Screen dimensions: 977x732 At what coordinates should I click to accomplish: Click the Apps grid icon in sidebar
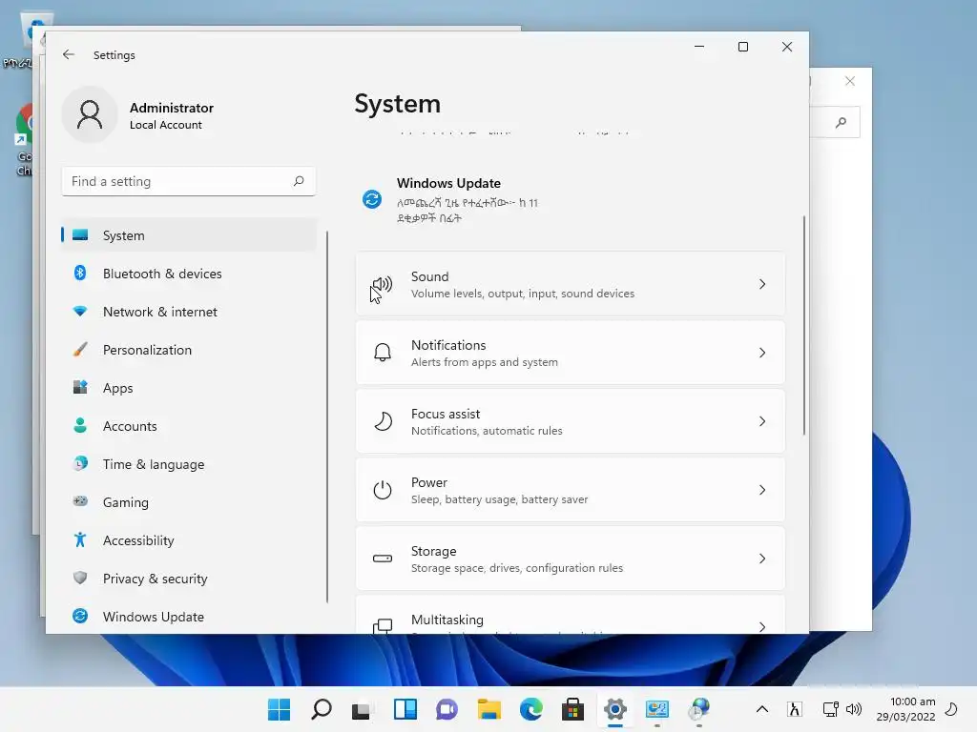tap(80, 387)
